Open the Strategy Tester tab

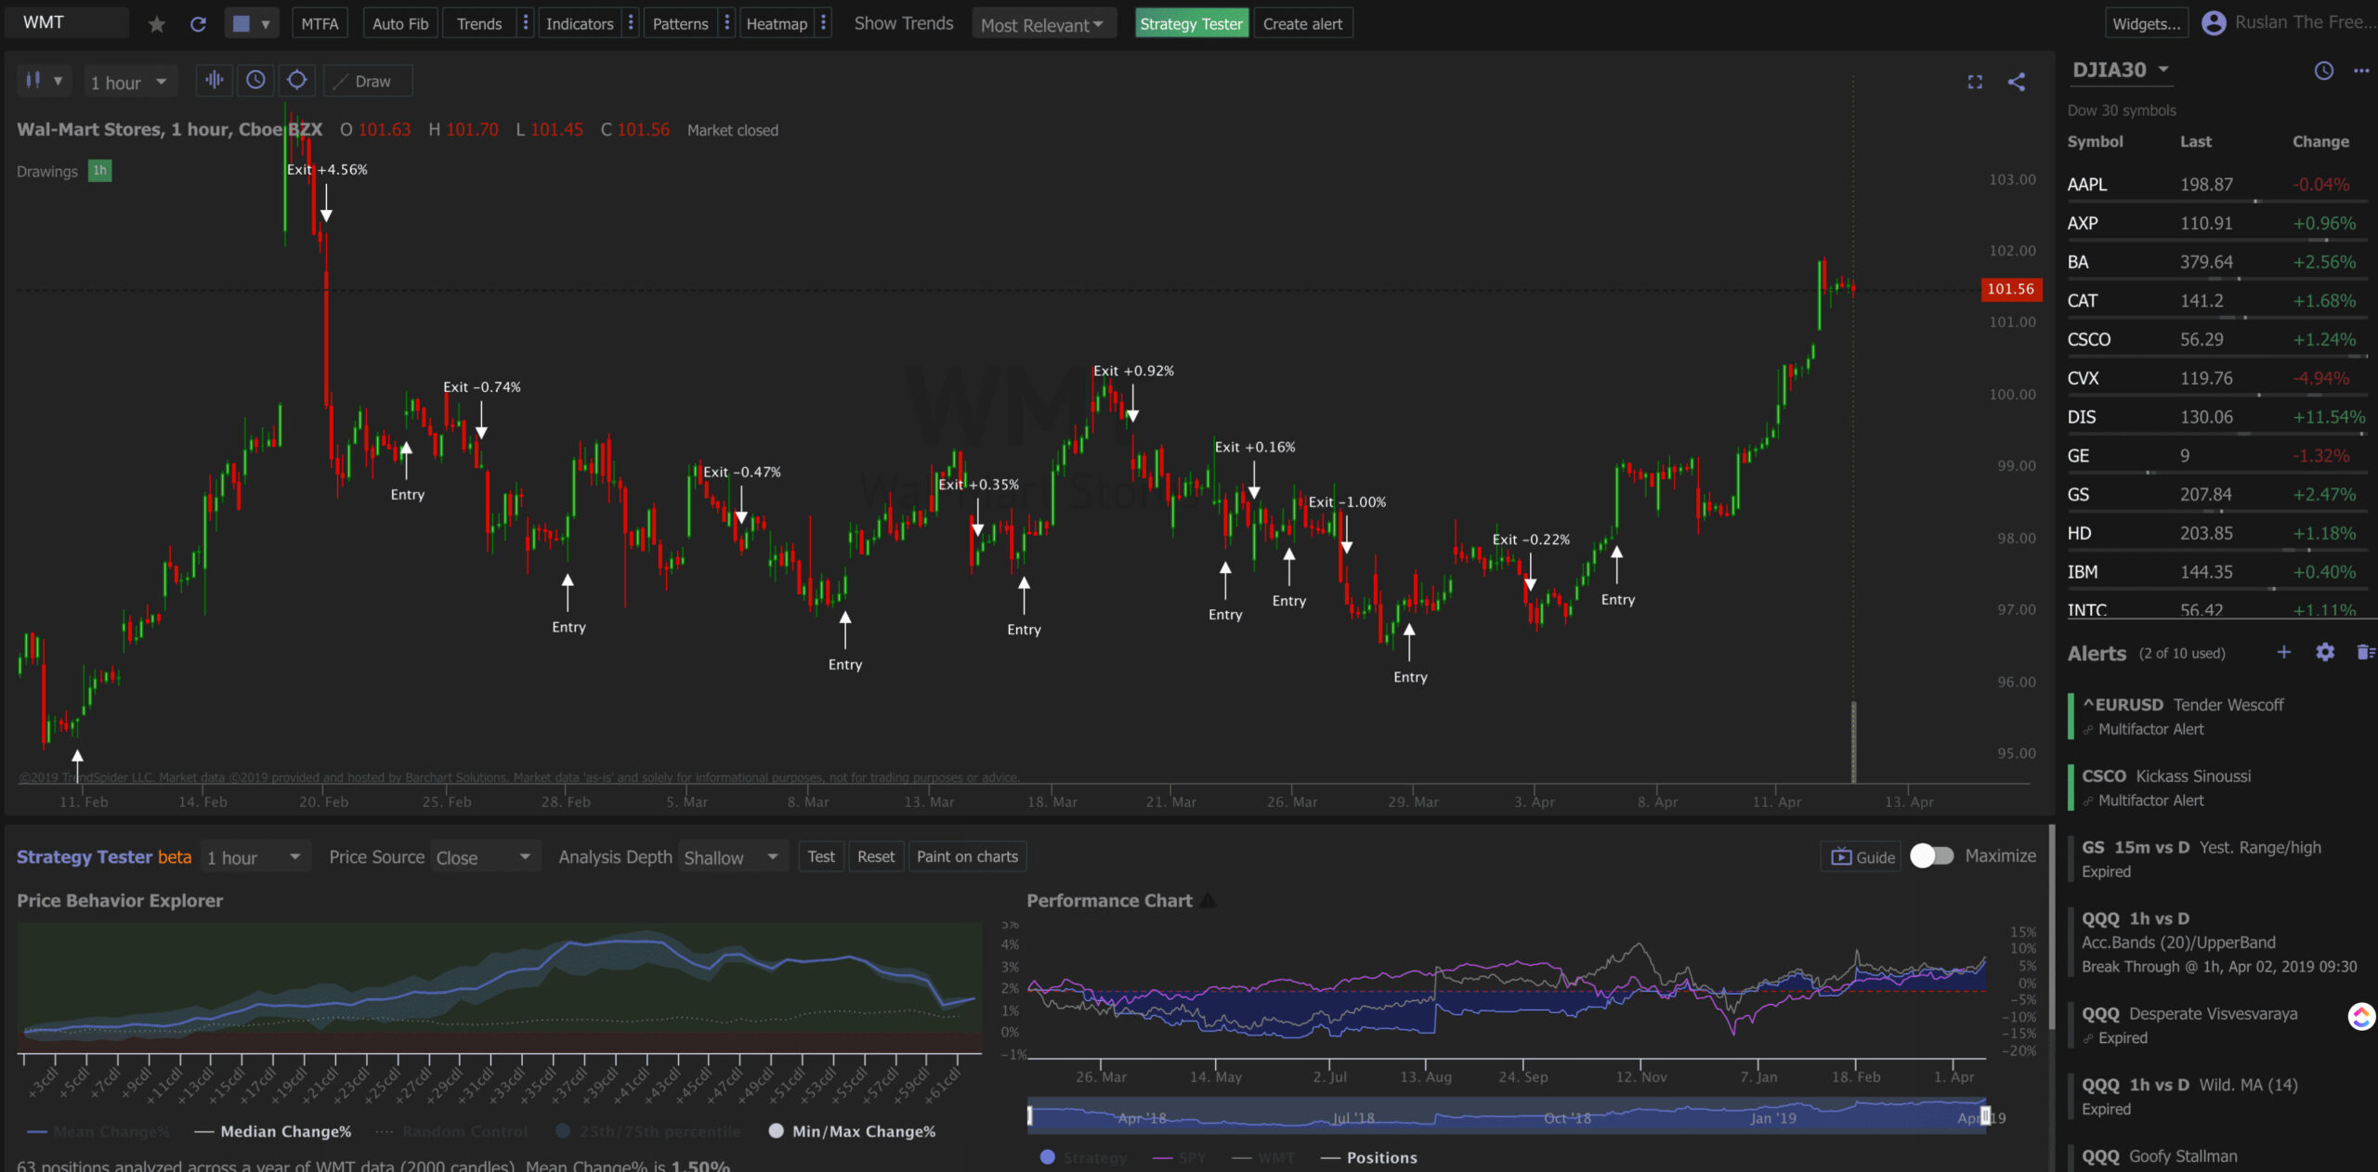pos(1190,24)
